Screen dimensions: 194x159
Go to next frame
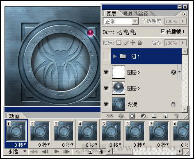(66, 152)
